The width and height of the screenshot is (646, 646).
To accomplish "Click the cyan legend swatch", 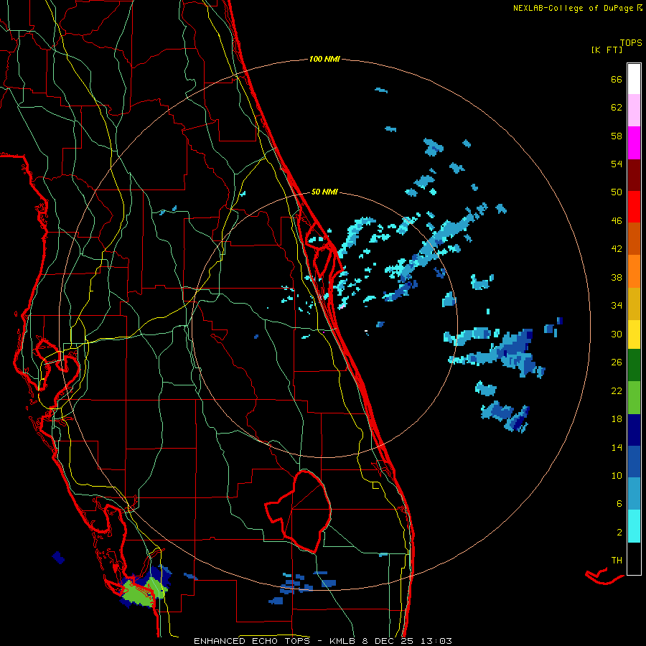I will coord(634,526).
